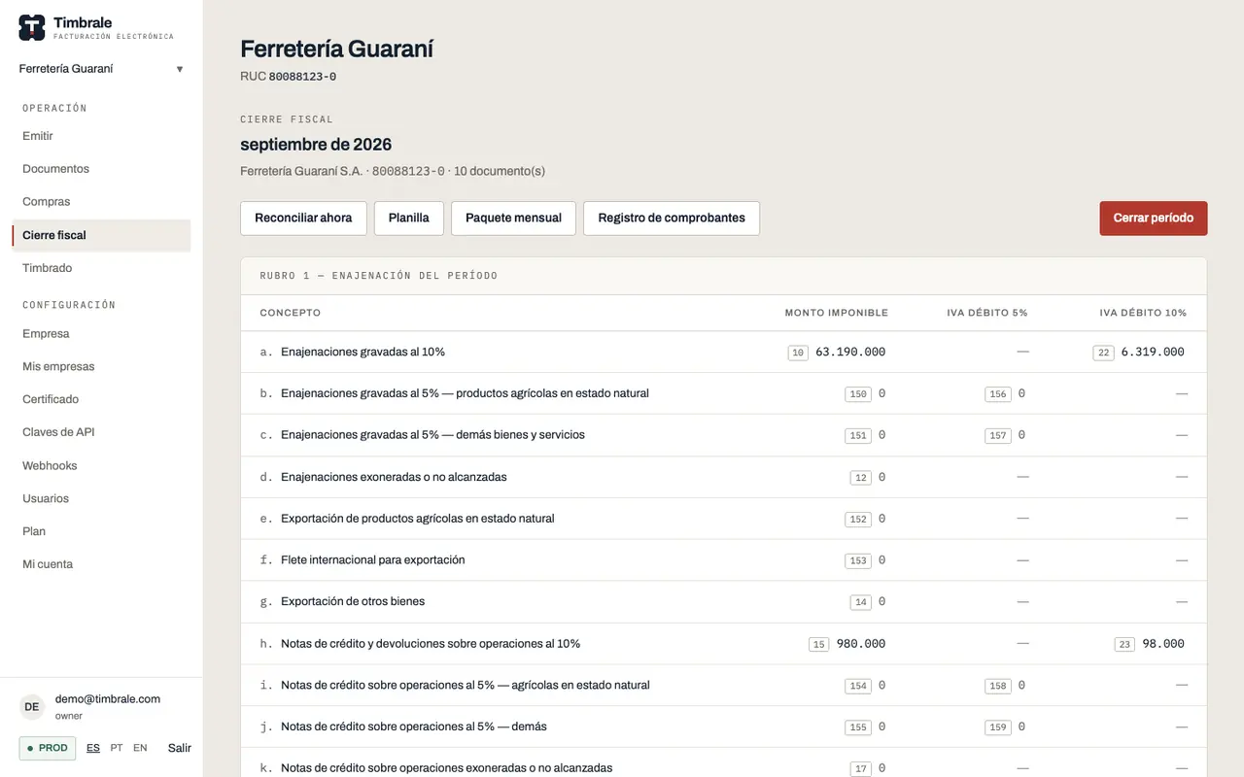The width and height of the screenshot is (1244, 777).
Task: Click the Salir logout link
Action: (x=179, y=748)
